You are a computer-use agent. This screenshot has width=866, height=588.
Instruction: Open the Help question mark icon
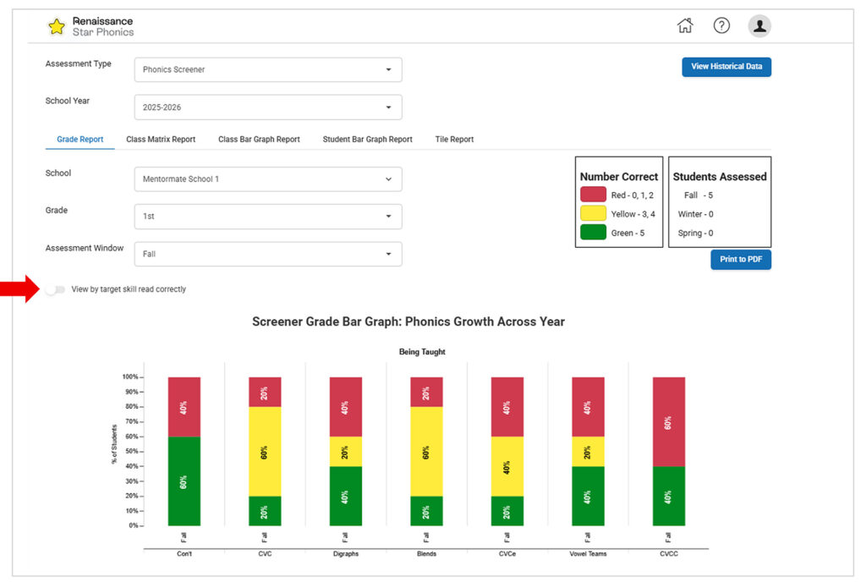pyautogui.click(x=721, y=25)
